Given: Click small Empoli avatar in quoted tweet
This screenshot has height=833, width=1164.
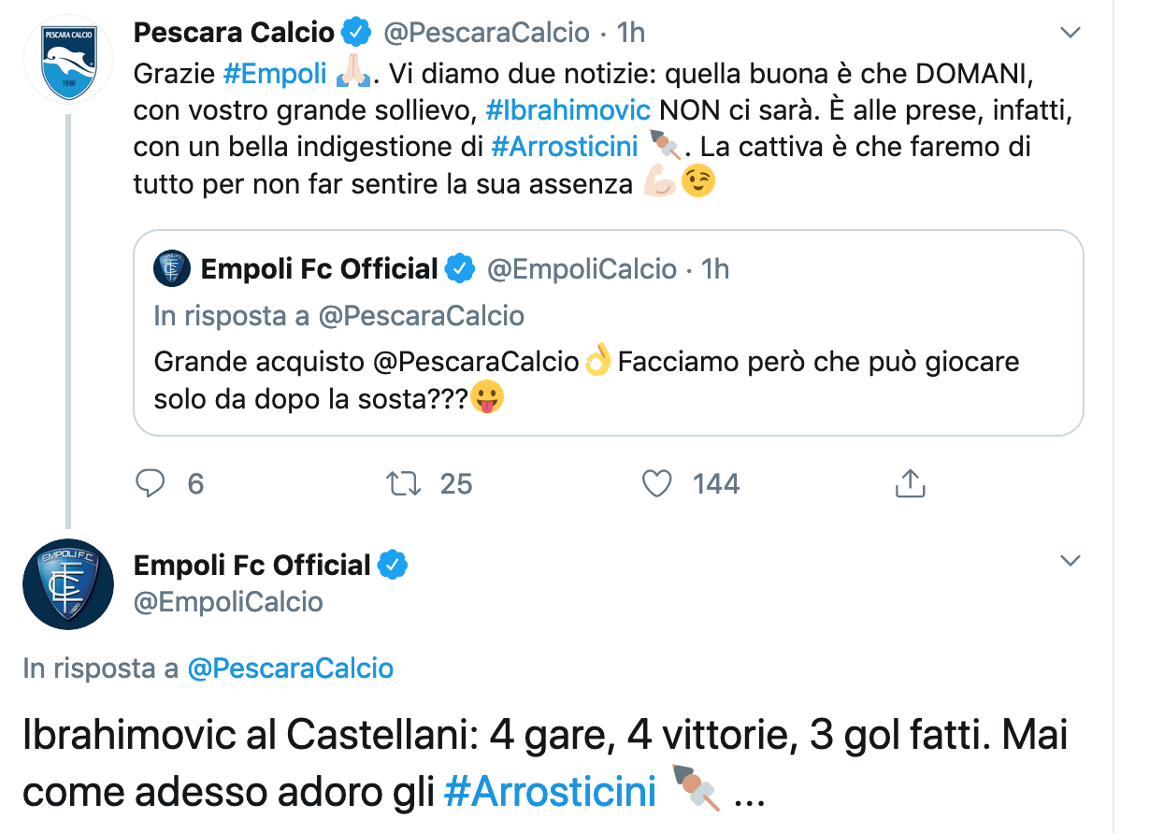Looking at the screenshot, I should 172,269.
